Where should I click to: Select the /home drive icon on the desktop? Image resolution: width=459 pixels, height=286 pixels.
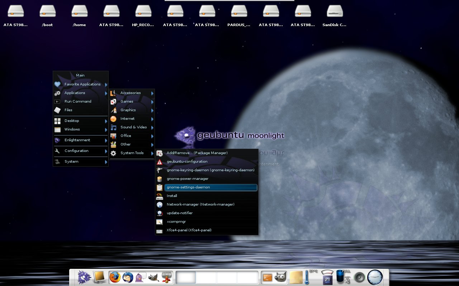pyautogui.click(x=79, y=11)
